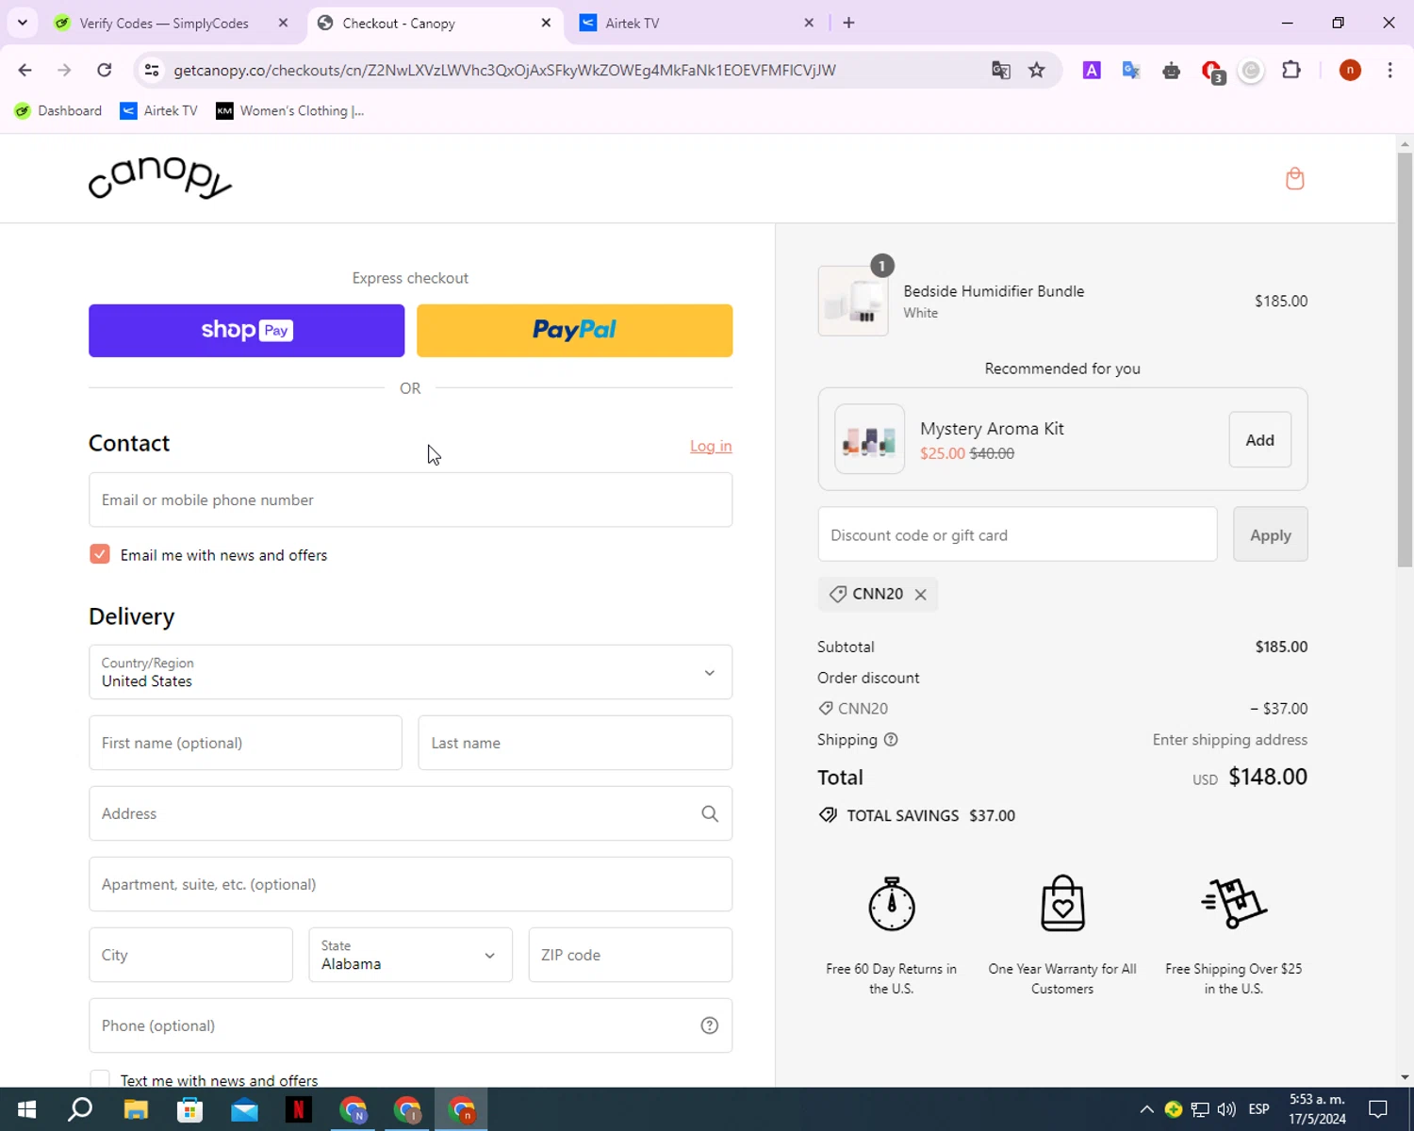
Task: Open Netflix from the taskbar
Action: 299,1109
